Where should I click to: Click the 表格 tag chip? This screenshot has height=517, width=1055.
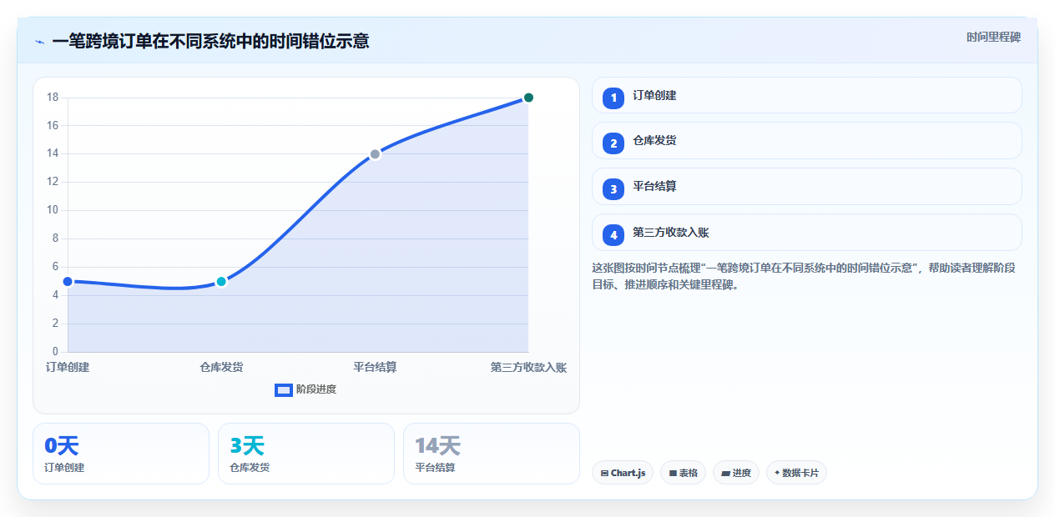pos(683,473)
